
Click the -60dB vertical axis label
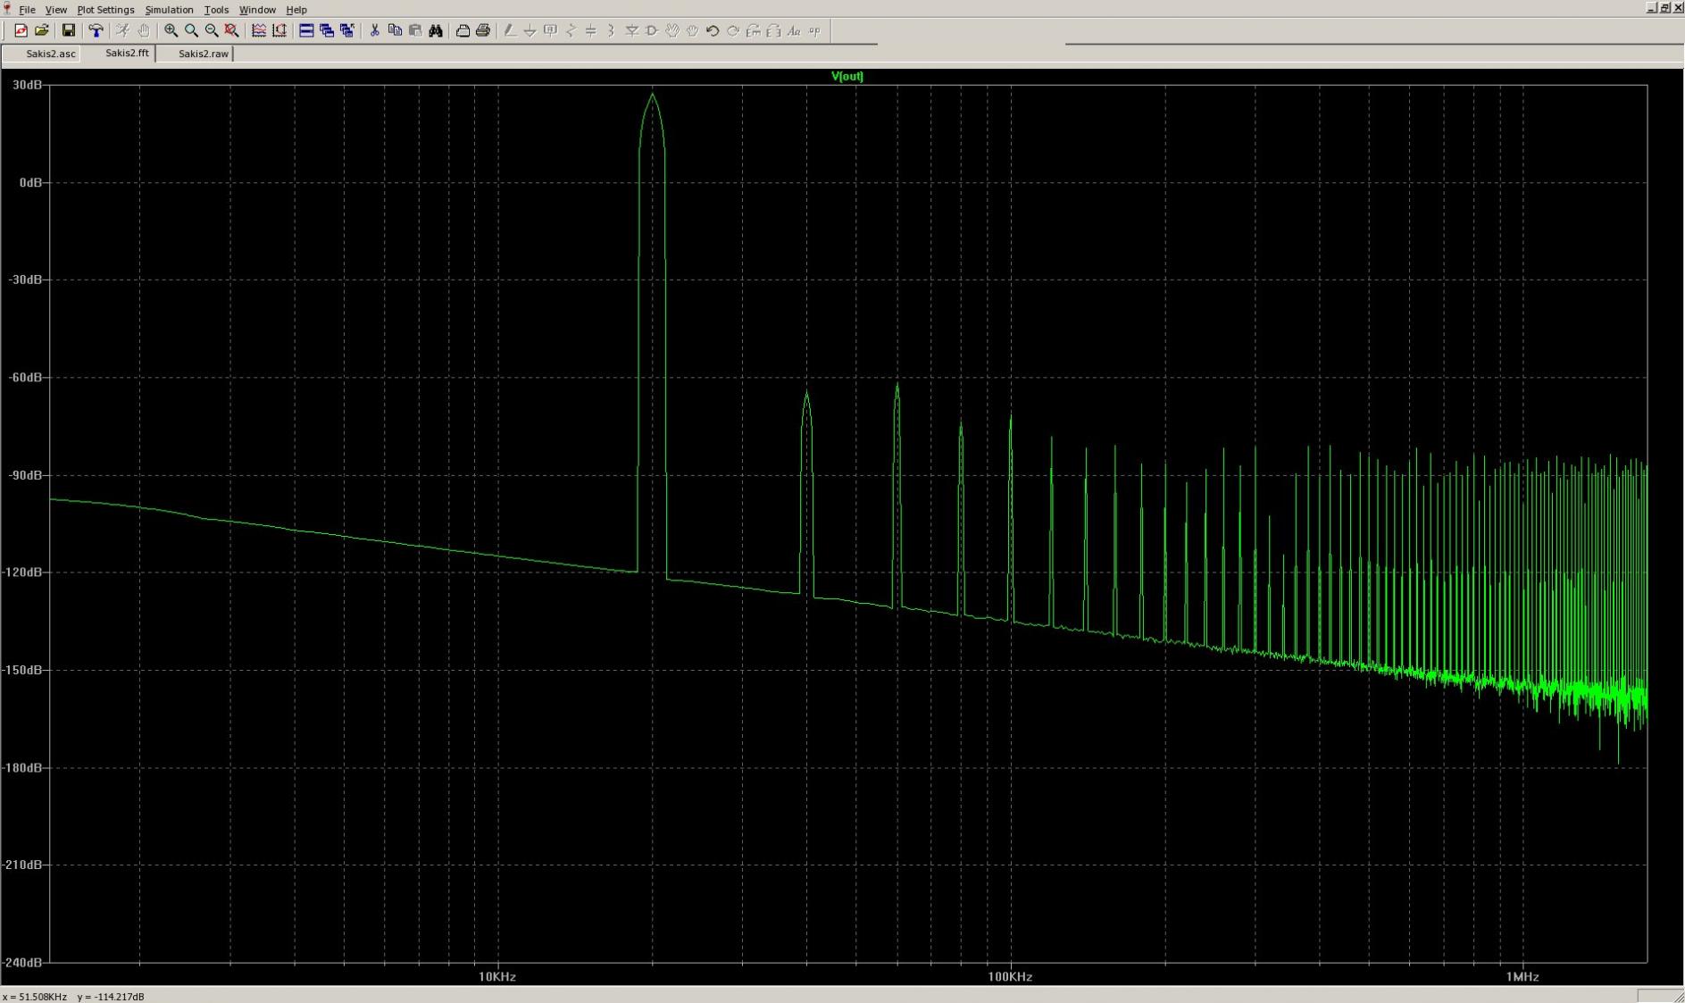click(x=26, y=378)
